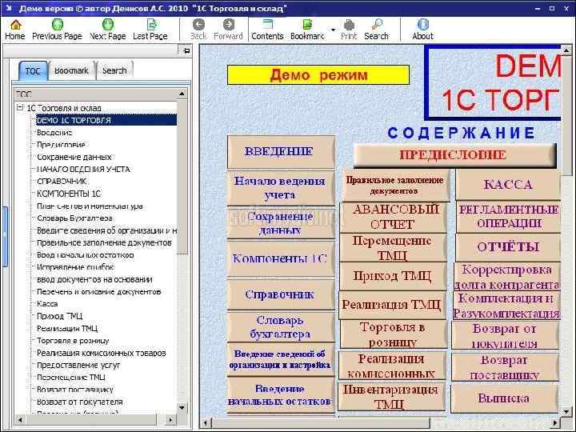The width and height of the screenshot is (576, 432).
Task: Click the collapse handle on left window edge
Action: click(5, 237)
